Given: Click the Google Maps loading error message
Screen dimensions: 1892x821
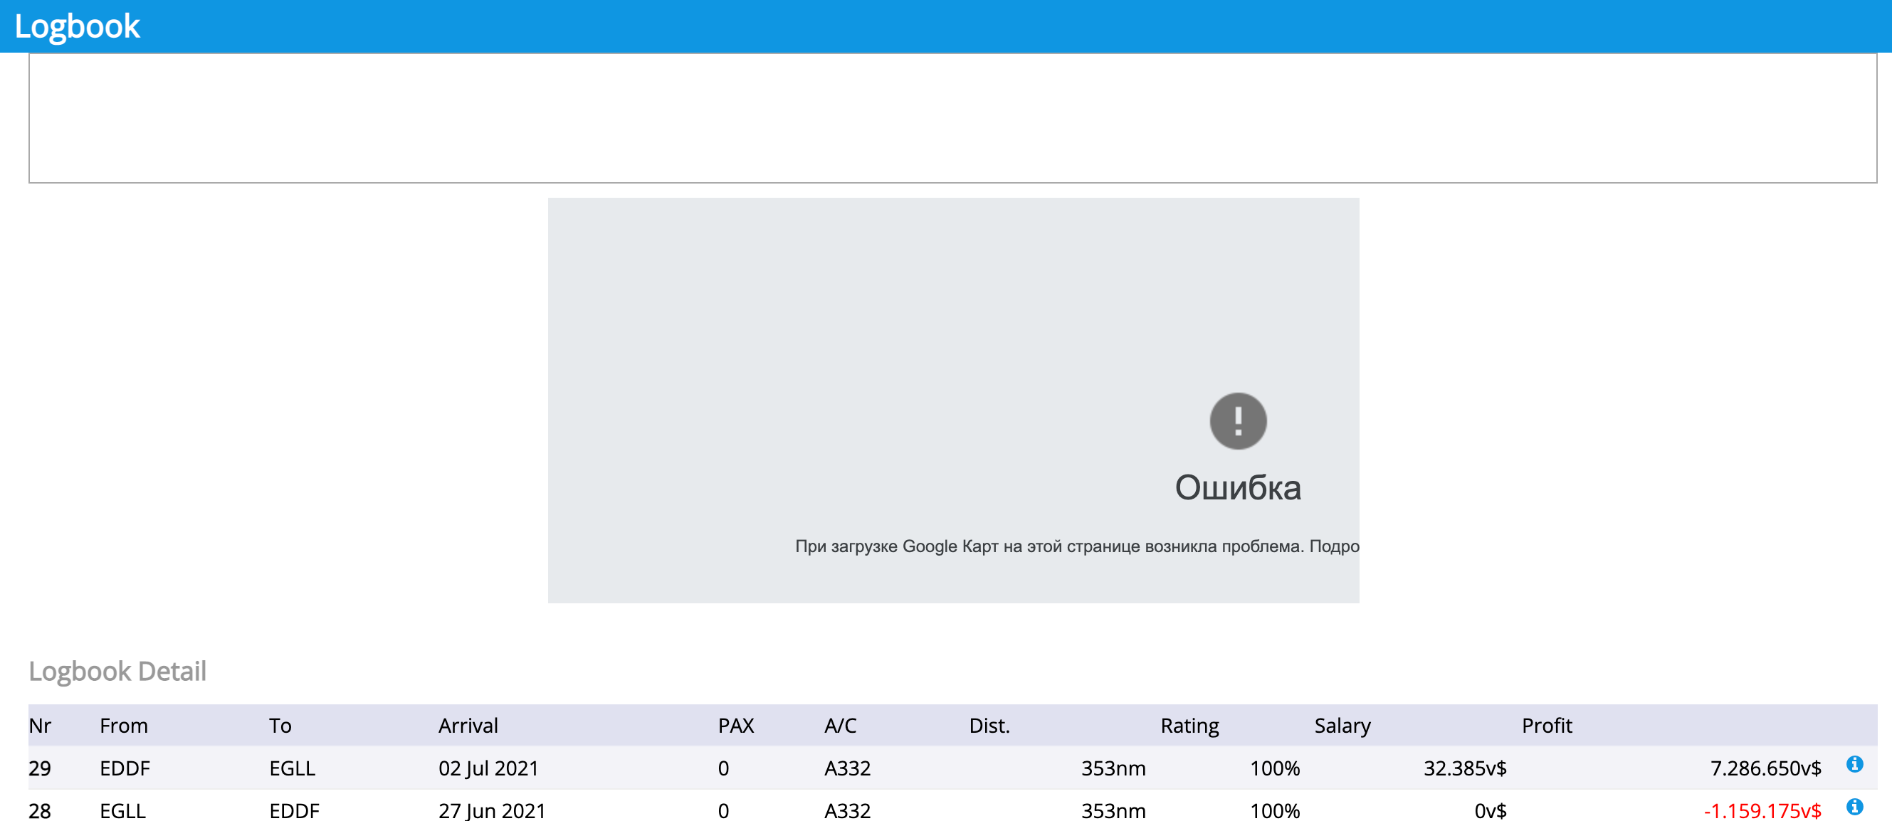Looking at the screenshot, I should pos(1077,546).
